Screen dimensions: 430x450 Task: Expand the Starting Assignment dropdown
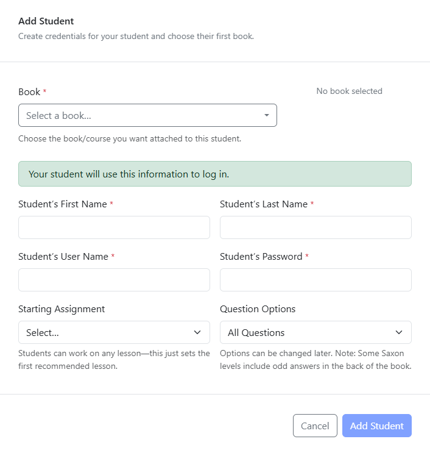[x=114, y=332]
